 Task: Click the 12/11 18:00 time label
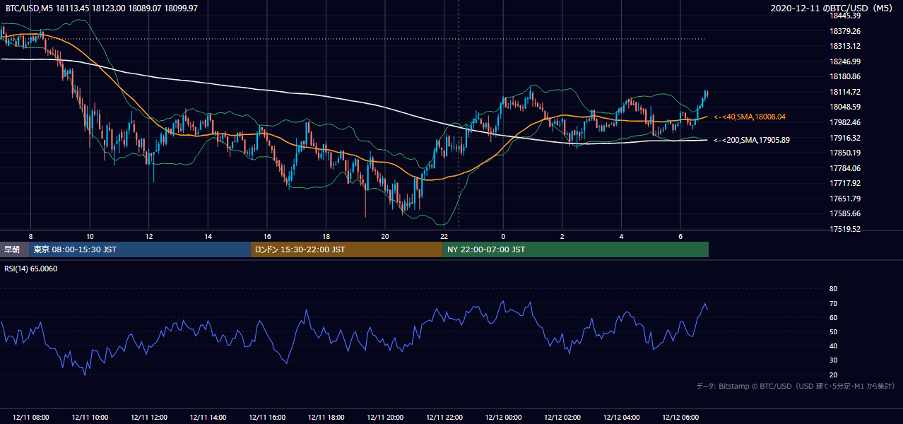pyautogui.click(x=326, y=418)
